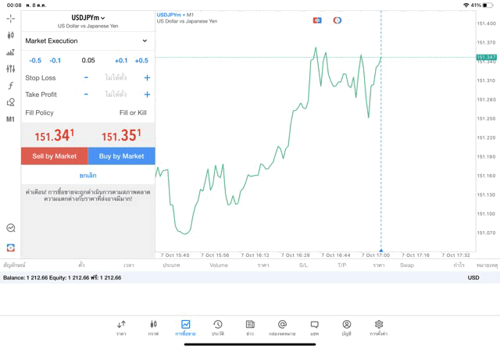Change the M1 timeframe in sidebar
Image resolution: width=500 pixels, height=349 pixels.
10,119
